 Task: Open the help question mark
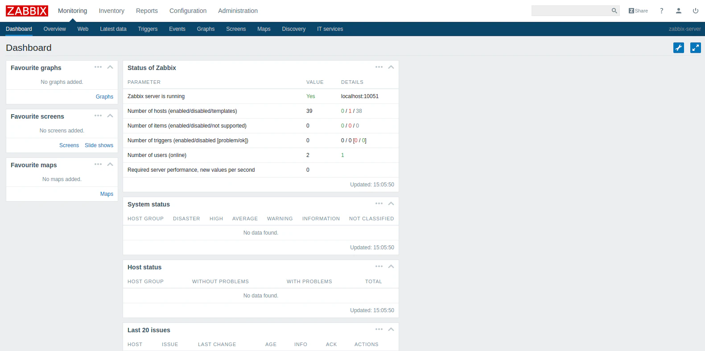coord(661,11)
